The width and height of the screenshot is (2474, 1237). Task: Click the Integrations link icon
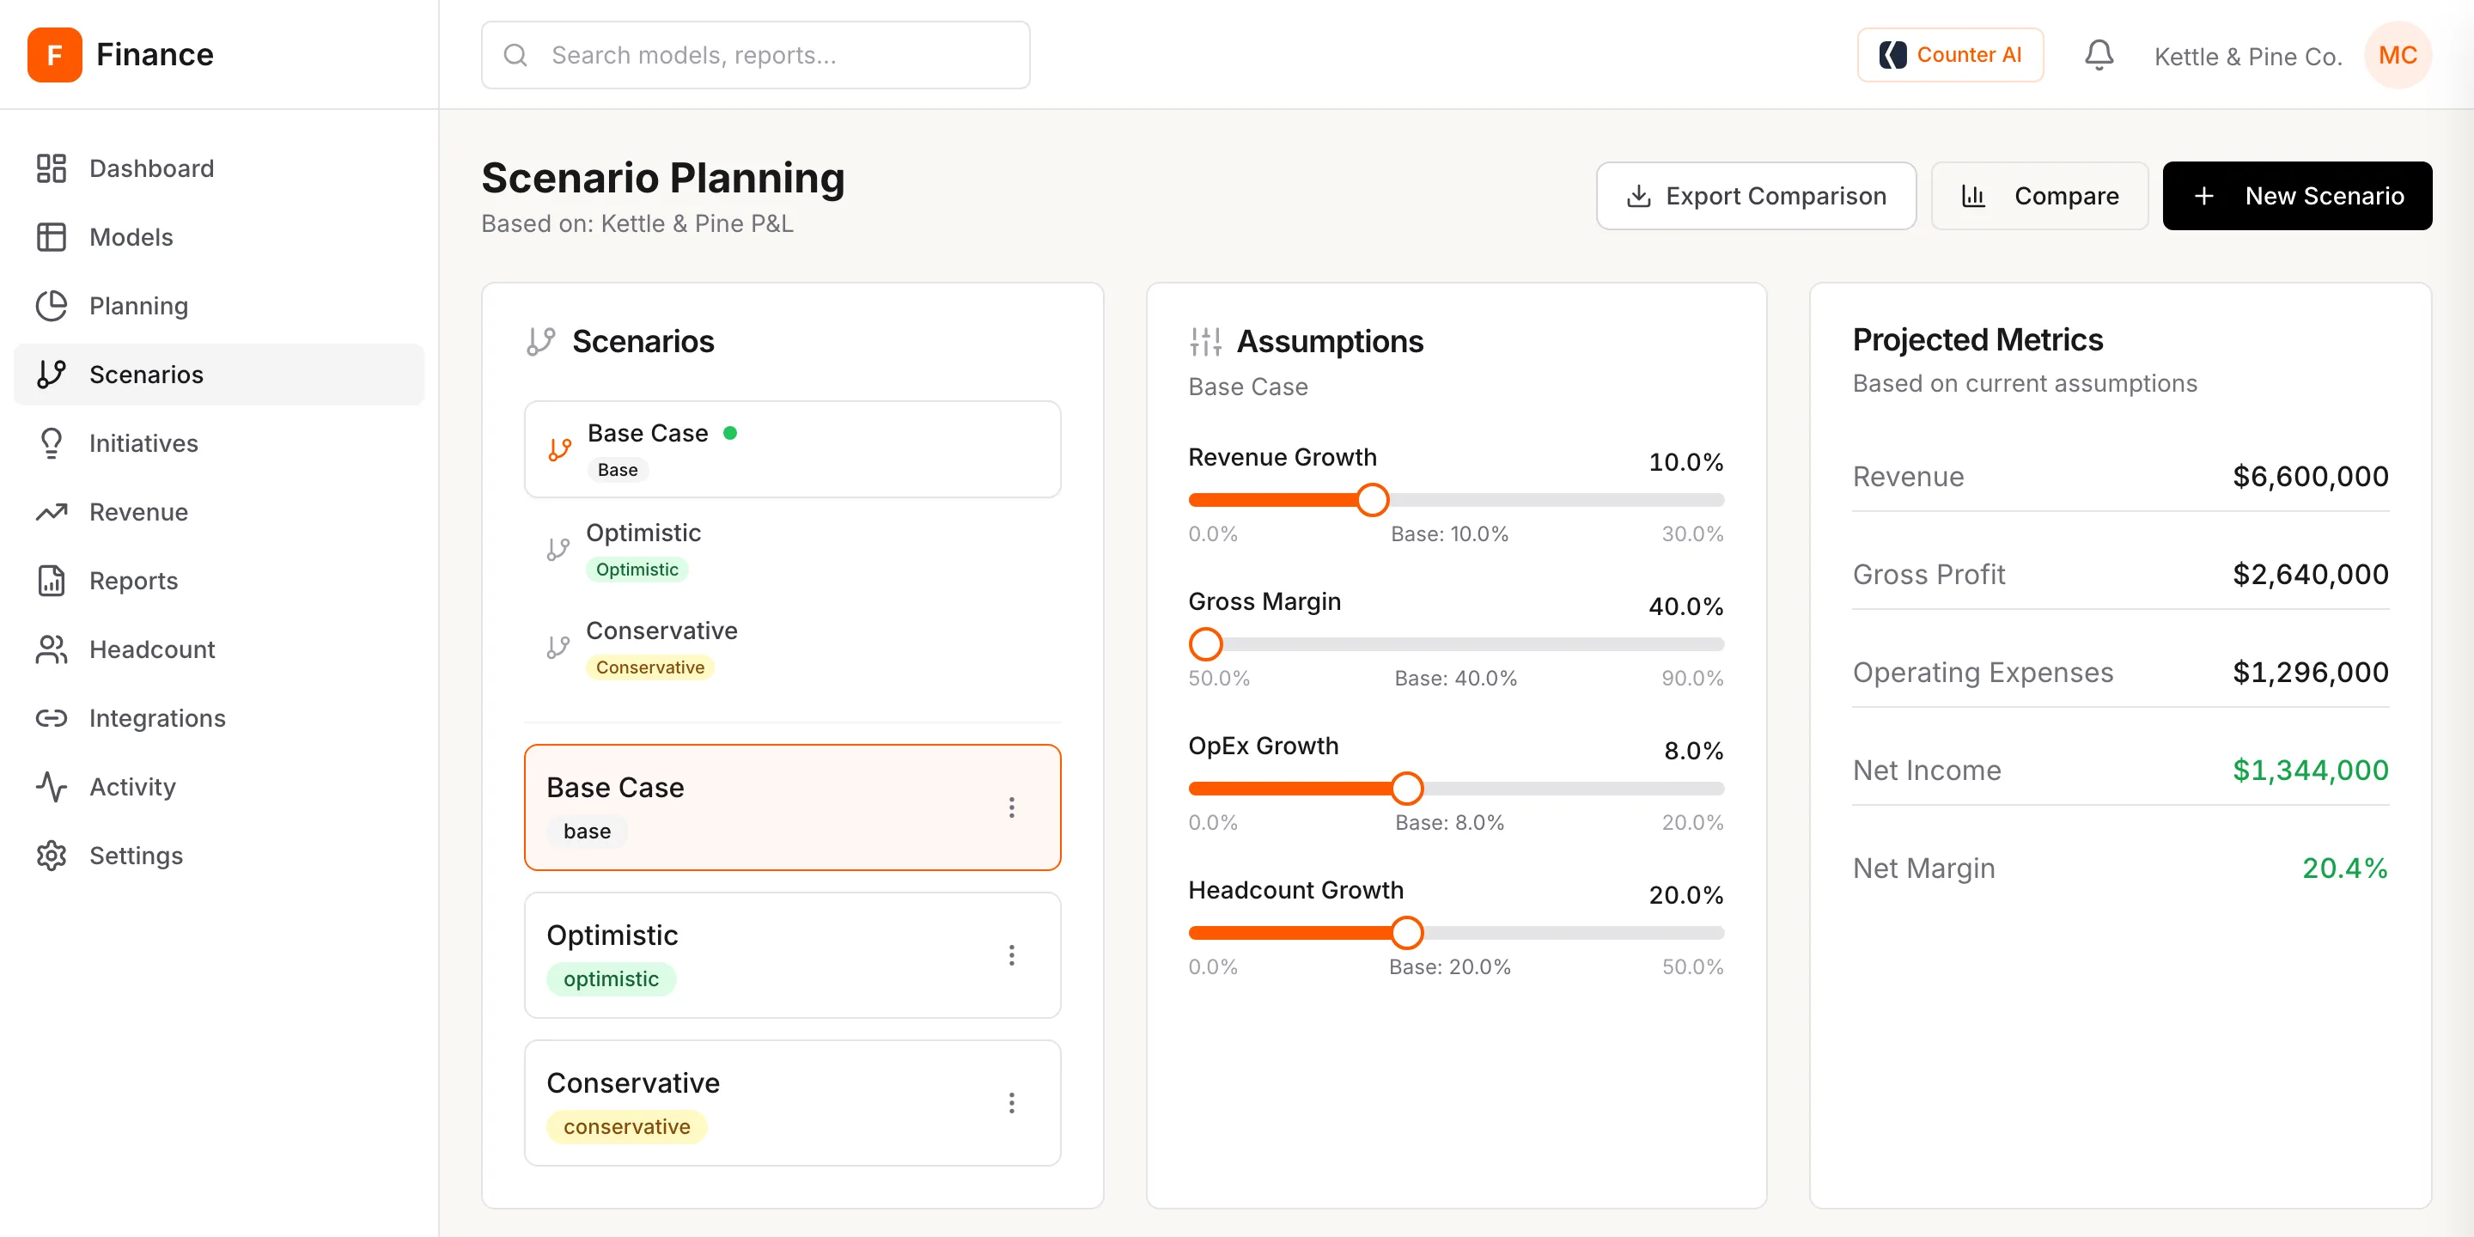51,718
